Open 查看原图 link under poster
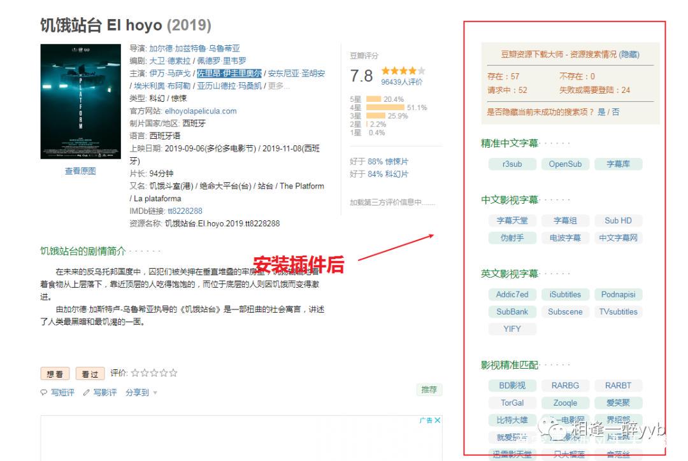This screenshot has height=461, width=688. 80,171
